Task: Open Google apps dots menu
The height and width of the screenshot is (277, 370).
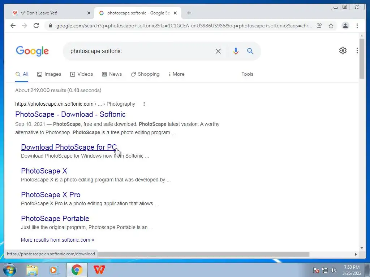Action: coord(357,50)
